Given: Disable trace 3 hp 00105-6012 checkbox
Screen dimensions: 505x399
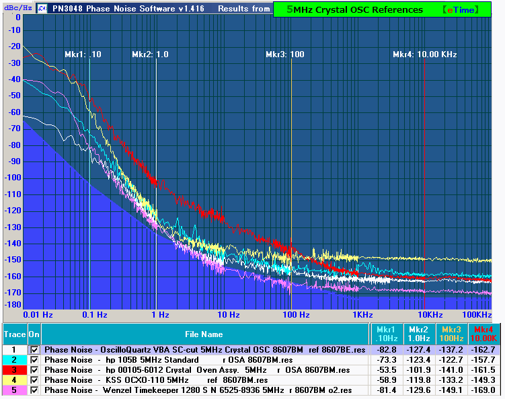Looking at the screenshot, I should (34, 370).
